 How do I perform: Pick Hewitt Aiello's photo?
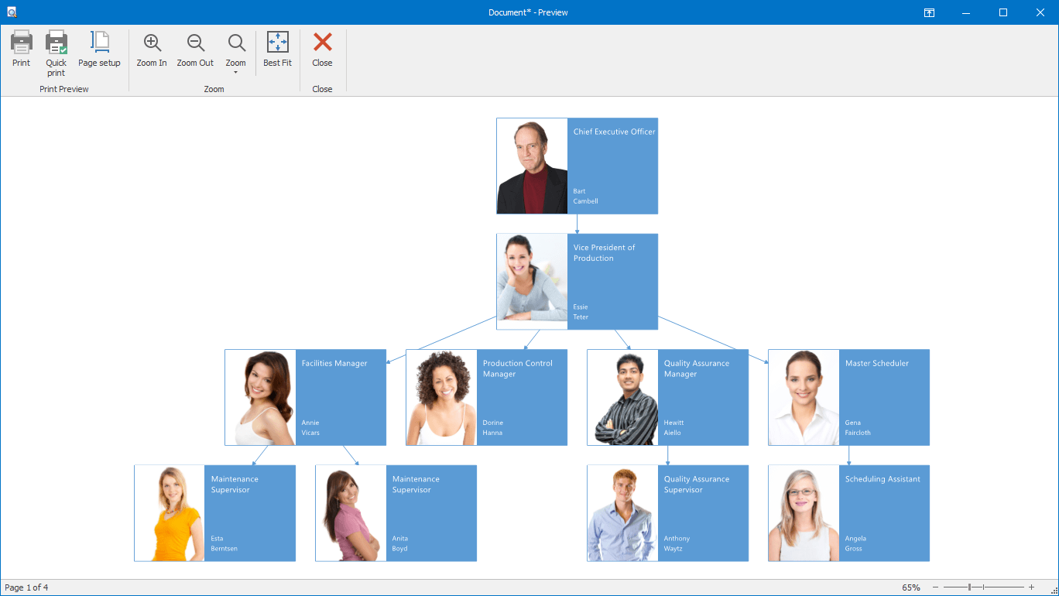(622, 397)
